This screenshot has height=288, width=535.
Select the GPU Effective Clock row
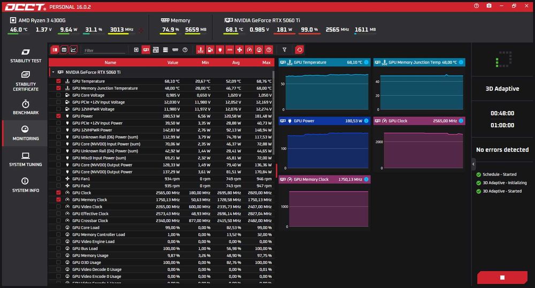[x=161, y=214]
